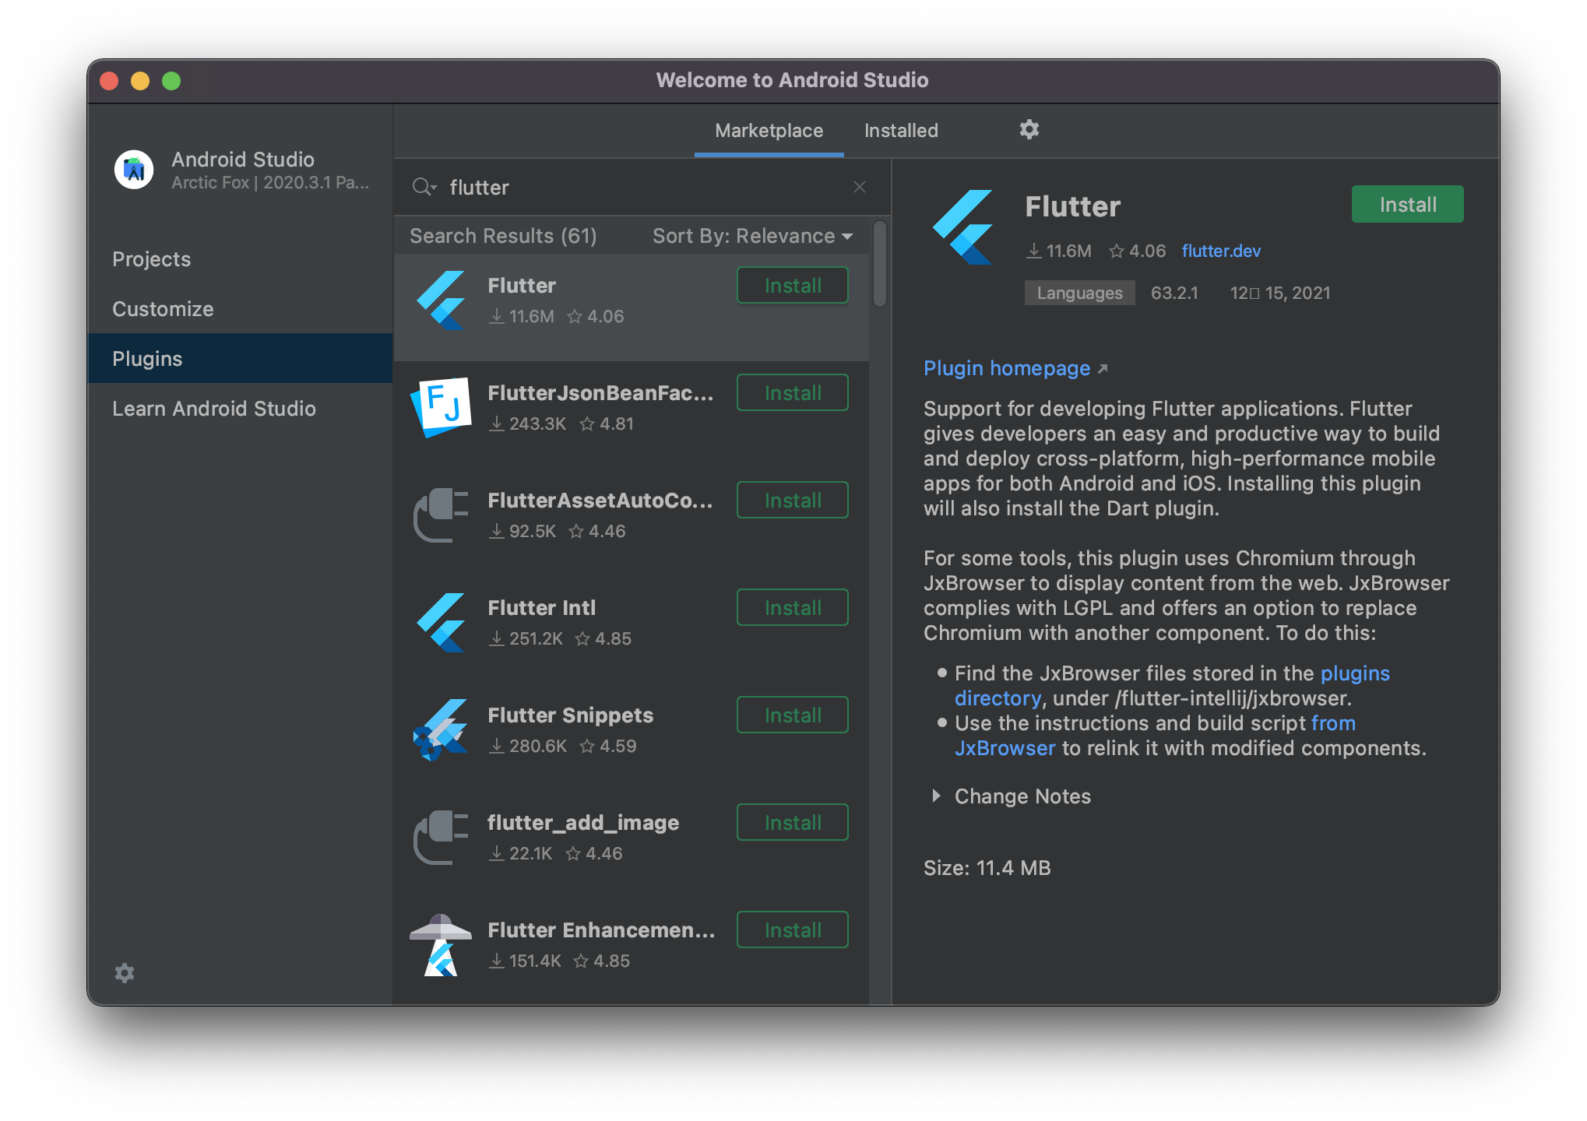Switch to the Installed tab
Viewport: 1587px width, 1121px height.
coord(901,131)
